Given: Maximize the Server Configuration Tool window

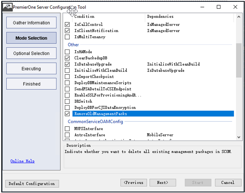Looking at the screenshot, I should (x=218, y=7).
